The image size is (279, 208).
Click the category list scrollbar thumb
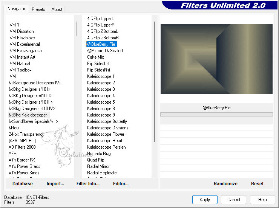click(x=77, y=29)
